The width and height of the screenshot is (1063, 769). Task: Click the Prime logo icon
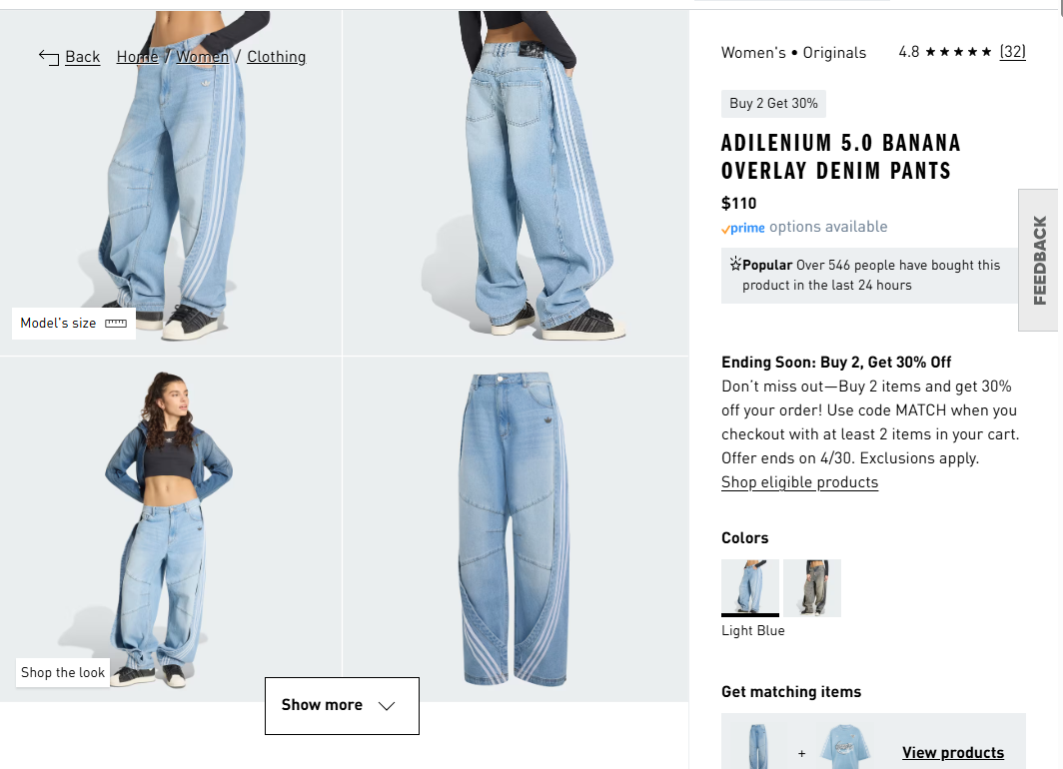(x=743, y=228)
